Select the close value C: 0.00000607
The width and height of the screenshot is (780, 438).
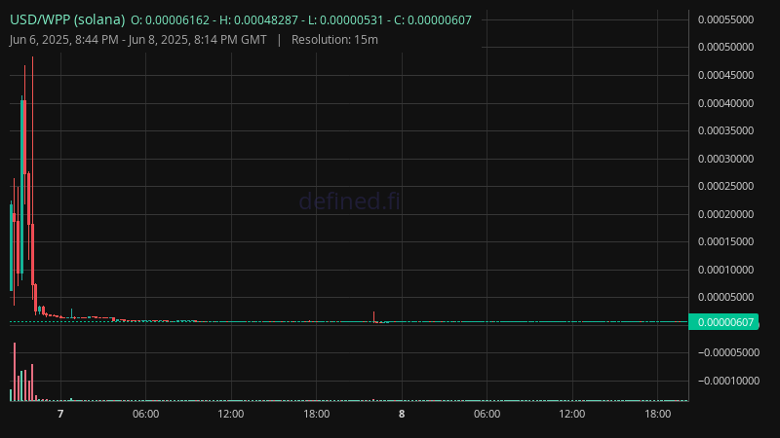433,20
